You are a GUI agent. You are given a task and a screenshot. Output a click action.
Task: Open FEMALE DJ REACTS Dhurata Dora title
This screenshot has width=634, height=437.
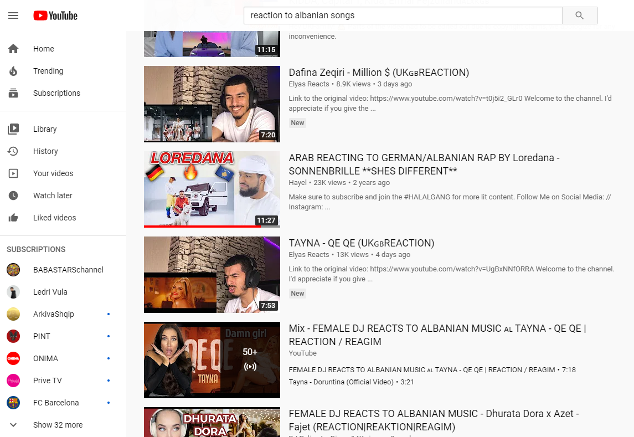click(434, 420)
